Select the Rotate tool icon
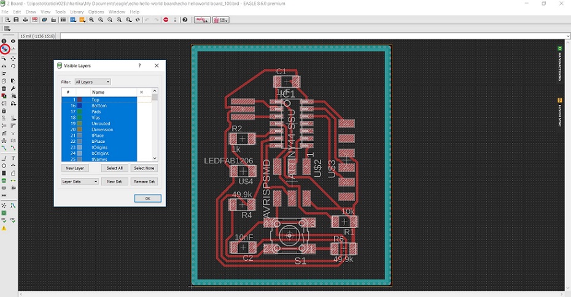This screenshot has width=571, height=297. pos(13,66)
